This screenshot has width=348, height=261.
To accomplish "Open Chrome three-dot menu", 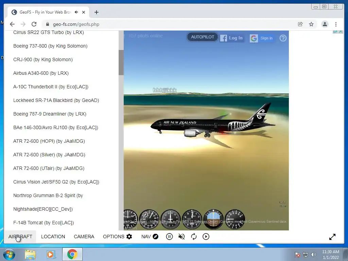I will point(336,24).
